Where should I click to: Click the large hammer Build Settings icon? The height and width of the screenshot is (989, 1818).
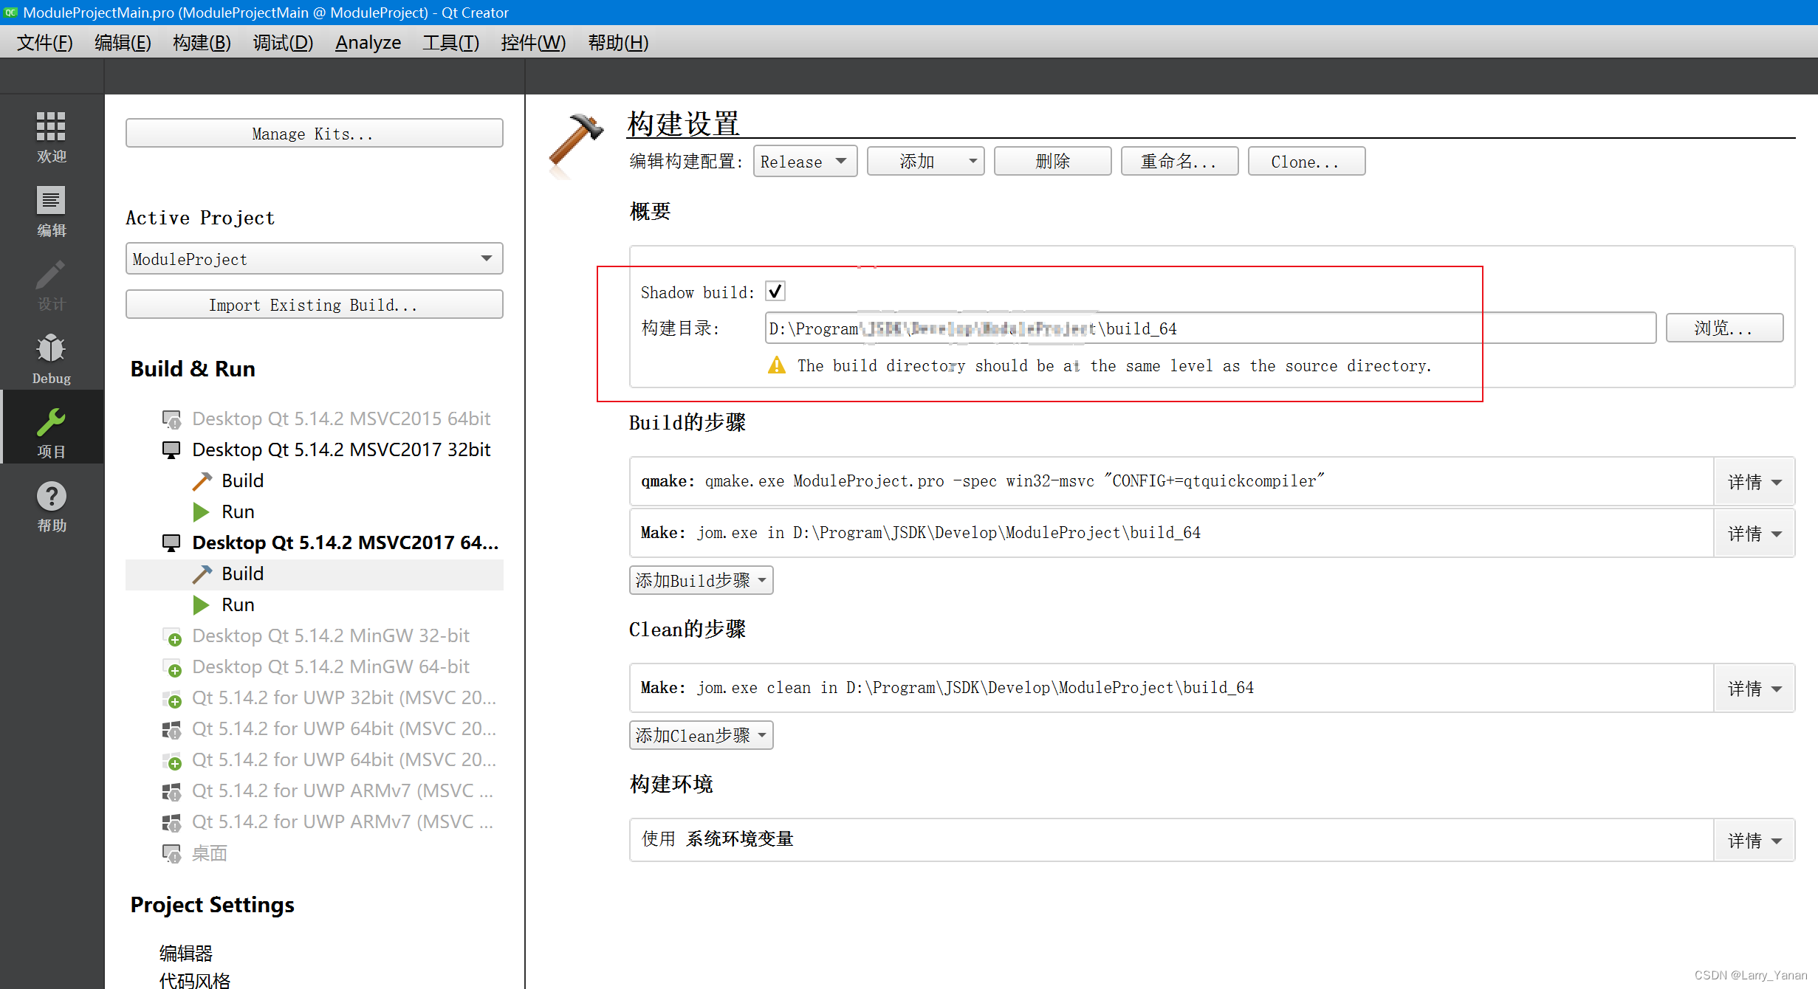[x=575, y=145]
